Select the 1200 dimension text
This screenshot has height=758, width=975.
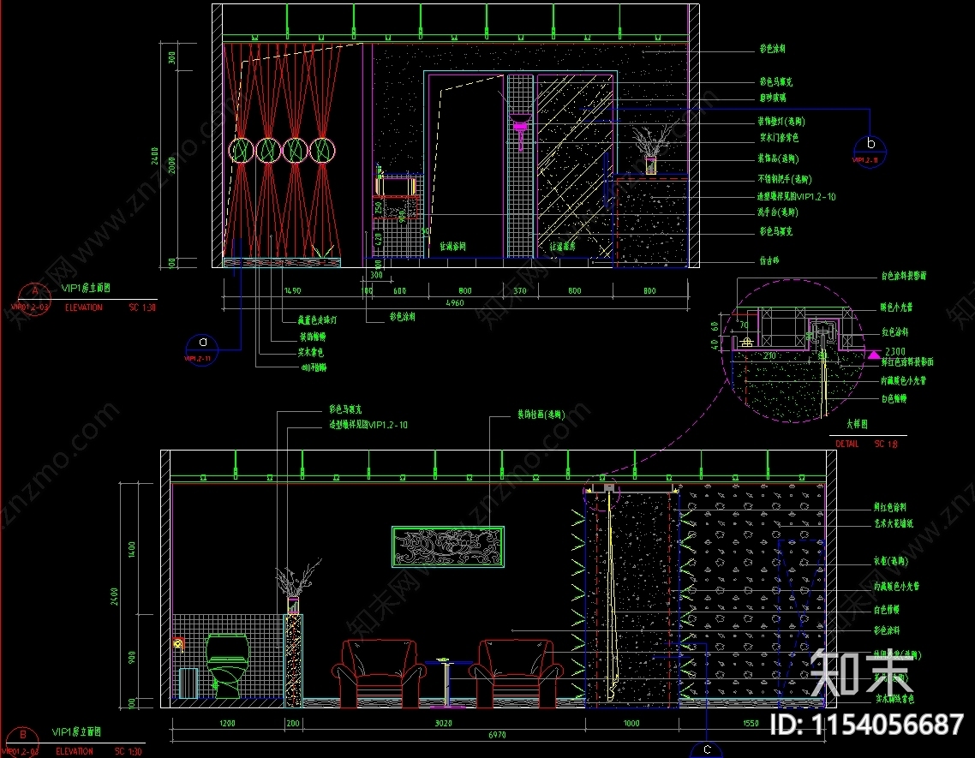click(x=228, y=723)
